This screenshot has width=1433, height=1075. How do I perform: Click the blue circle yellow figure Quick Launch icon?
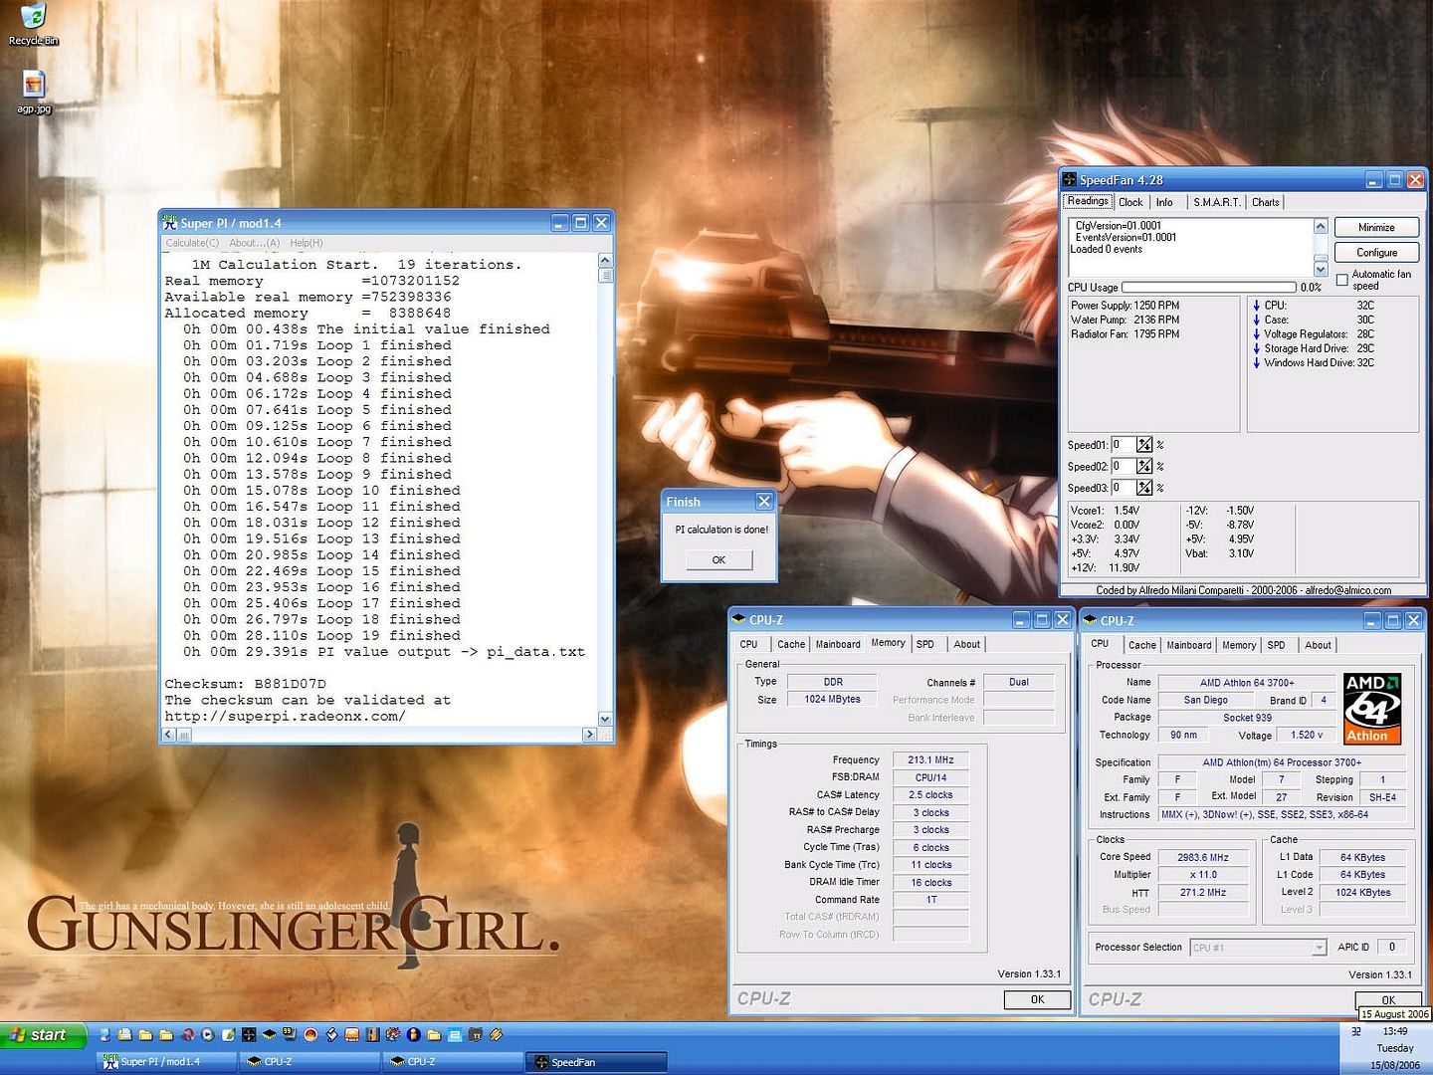[413, 1035]
